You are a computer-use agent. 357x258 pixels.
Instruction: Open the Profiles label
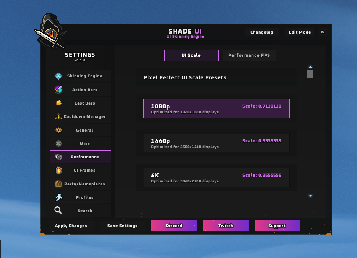(85, 197)
